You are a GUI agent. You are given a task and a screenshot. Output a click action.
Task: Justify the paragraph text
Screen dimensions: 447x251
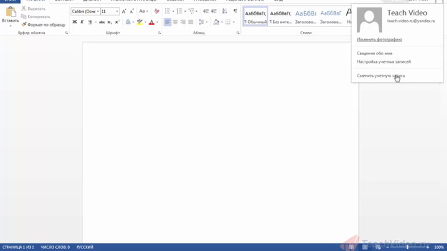click(x=191, y=22)
